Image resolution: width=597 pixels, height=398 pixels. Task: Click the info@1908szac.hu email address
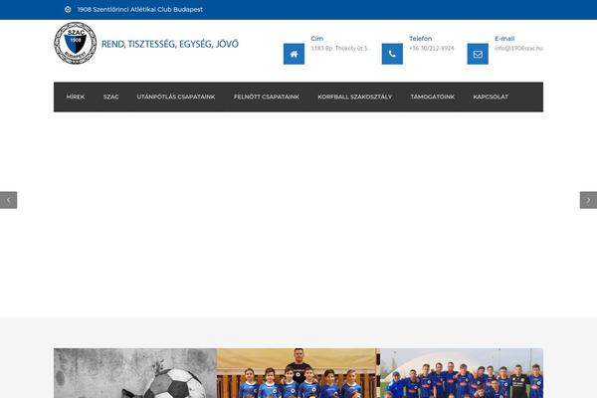(518, 48)
